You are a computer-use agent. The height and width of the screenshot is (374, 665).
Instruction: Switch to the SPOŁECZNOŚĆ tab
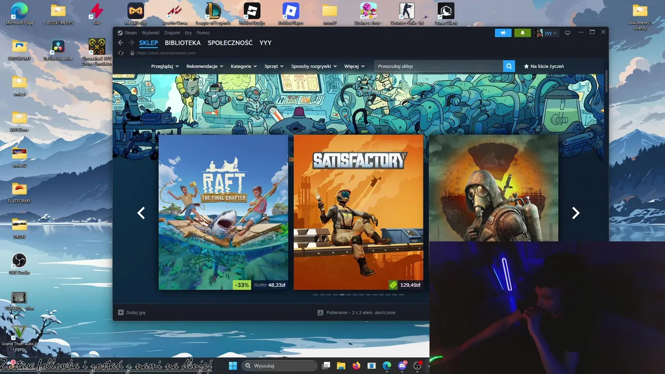(230, 43)
